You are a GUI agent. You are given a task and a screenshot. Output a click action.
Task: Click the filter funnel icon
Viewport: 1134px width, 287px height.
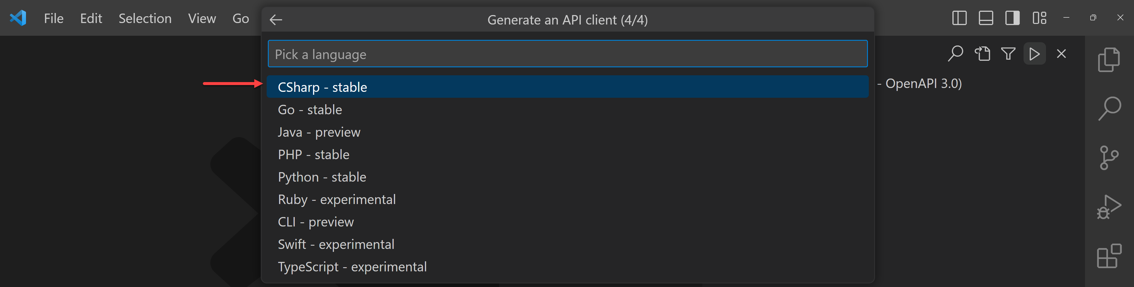click(x=1008, y=54)
